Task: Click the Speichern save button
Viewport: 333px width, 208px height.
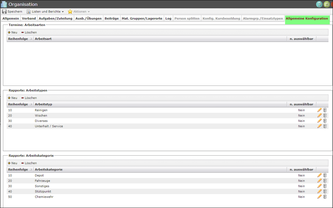Action: point(12,12)
